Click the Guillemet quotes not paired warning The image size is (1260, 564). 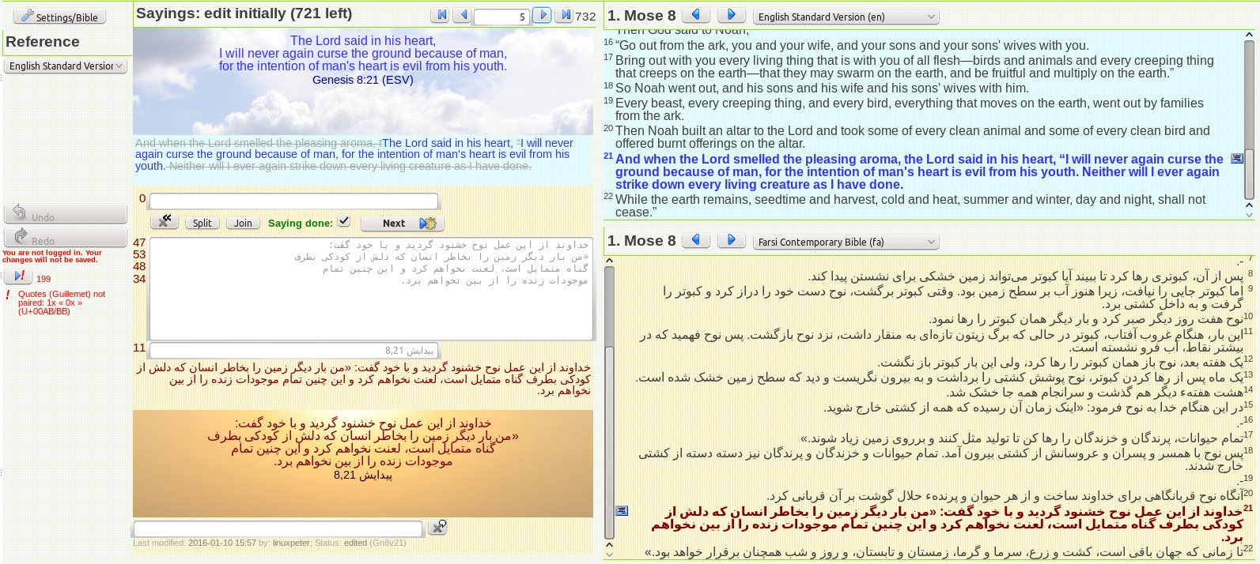61,303
